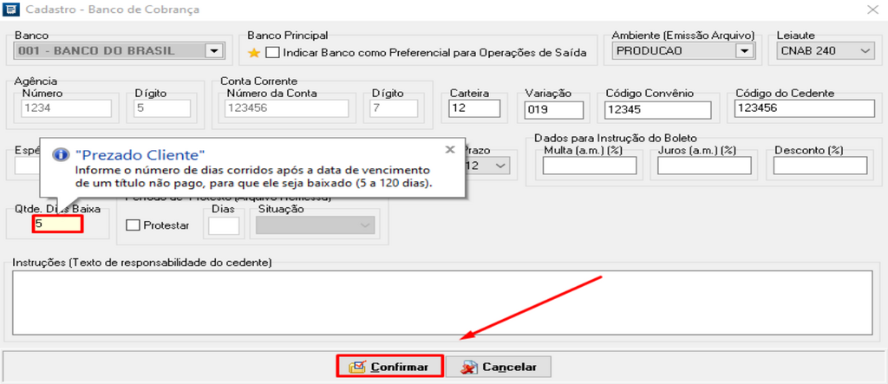This screenshot has width=888, height=384.
Task: Close the Cadastro Banco de Cobrança window
Action: tap(871, 10)
